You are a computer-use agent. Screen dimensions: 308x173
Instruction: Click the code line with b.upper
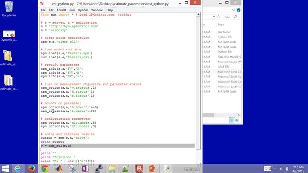68,111
